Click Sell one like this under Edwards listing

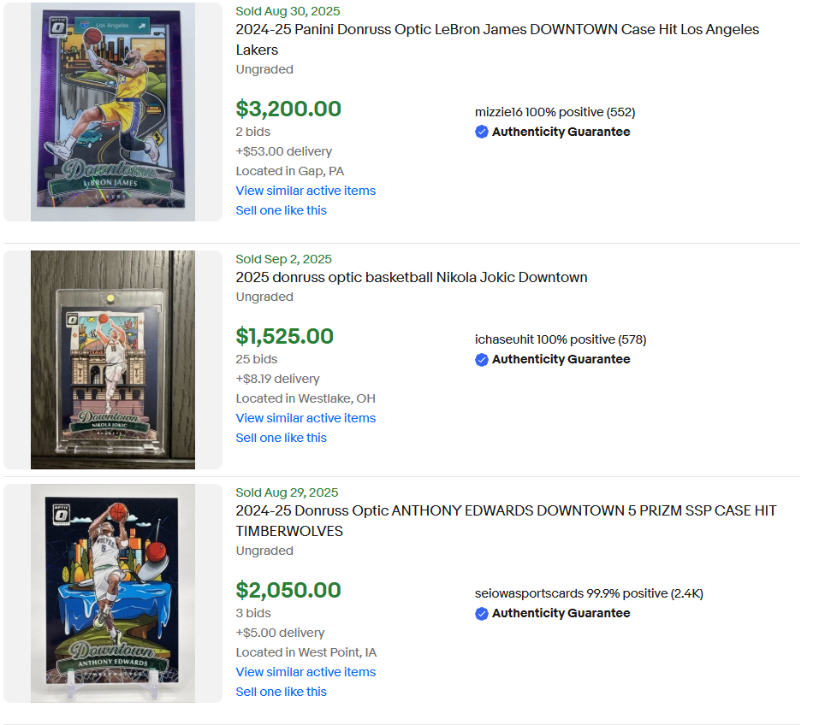[281, 692]
